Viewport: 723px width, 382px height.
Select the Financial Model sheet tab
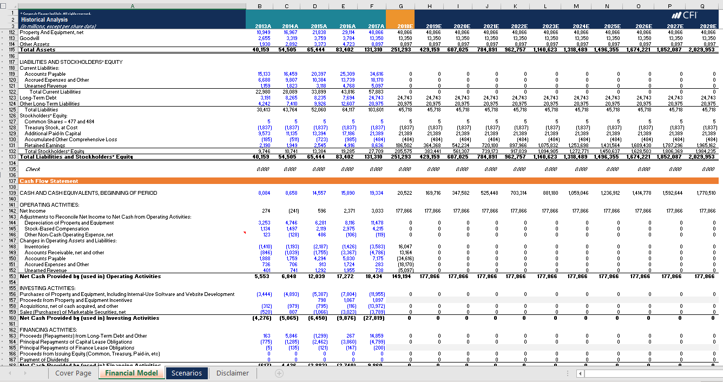[131, 373]
